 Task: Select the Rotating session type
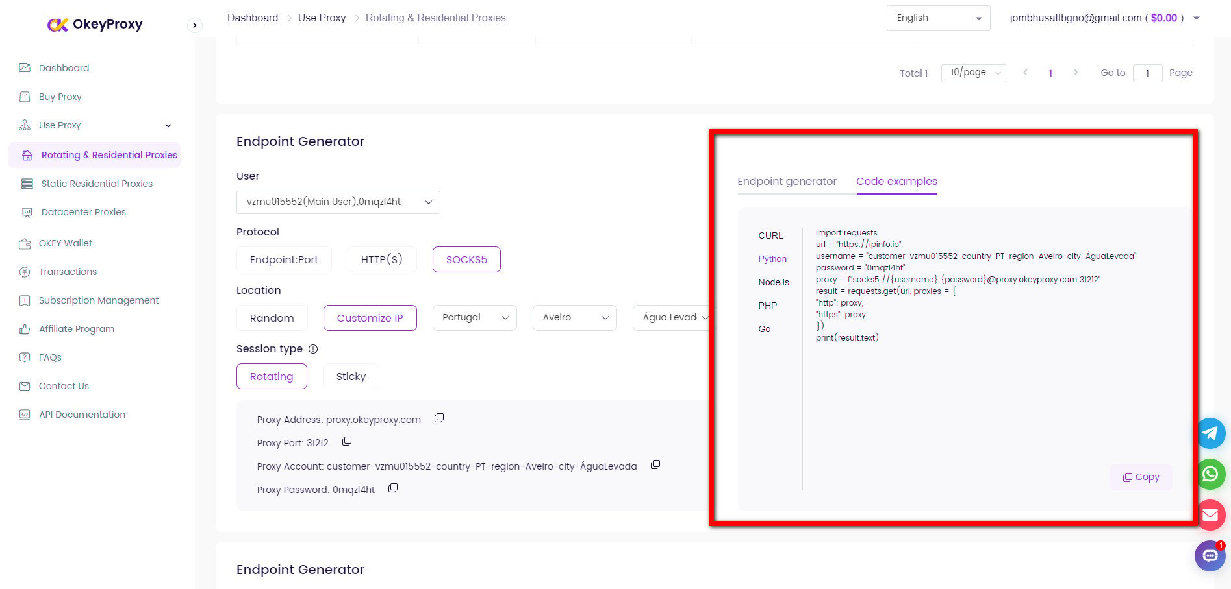pos(272,376)
